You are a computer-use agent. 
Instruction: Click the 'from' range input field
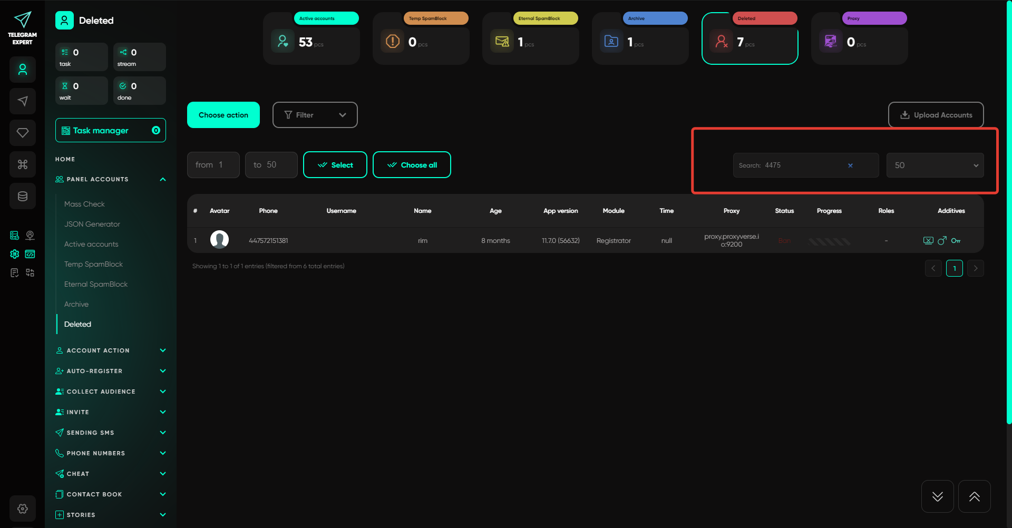213,165
